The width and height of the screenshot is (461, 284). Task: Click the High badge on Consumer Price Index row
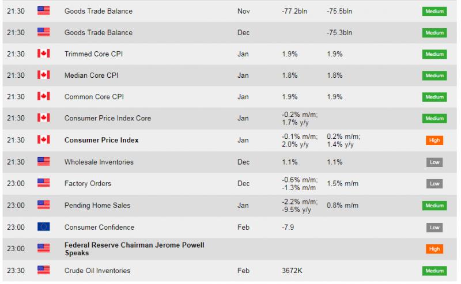[434, 141]
